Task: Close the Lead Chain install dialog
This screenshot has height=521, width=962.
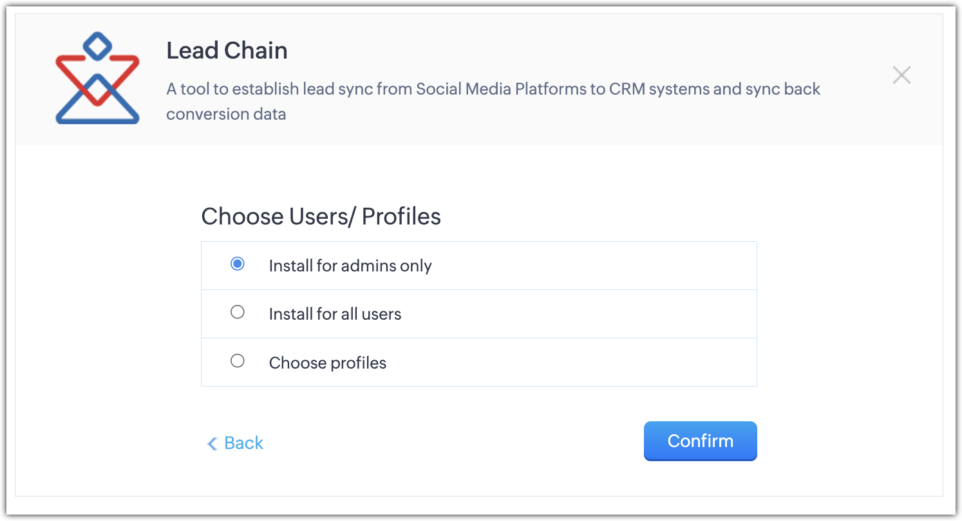Action: coord(901,75)
